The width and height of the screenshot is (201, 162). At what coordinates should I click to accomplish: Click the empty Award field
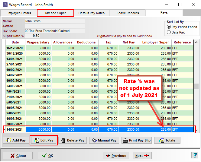tap(55, 26)
